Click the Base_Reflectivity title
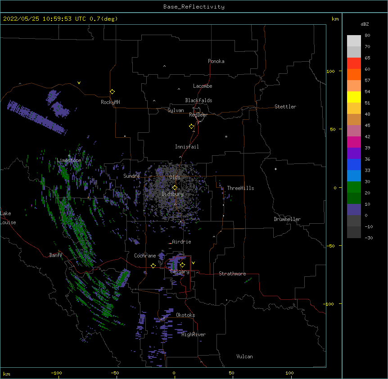Image resolution: width=388 pixels, height=379 pixels. point(194,7)
